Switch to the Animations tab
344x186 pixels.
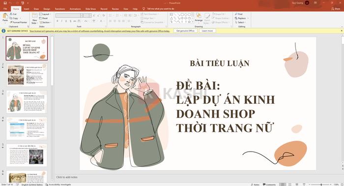(75, 9)
